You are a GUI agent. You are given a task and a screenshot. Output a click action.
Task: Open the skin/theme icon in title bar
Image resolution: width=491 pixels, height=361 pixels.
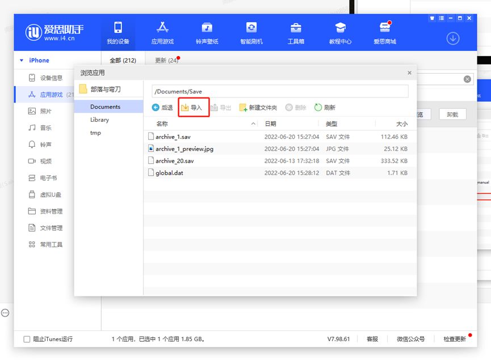[432, 18]
